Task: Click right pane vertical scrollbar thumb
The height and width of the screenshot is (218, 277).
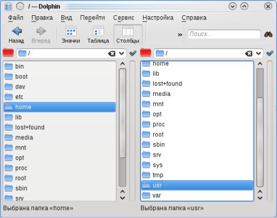Action: click(x=260, y=142)
